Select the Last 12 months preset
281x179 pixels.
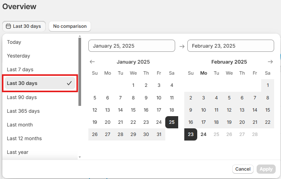(24, 139)
